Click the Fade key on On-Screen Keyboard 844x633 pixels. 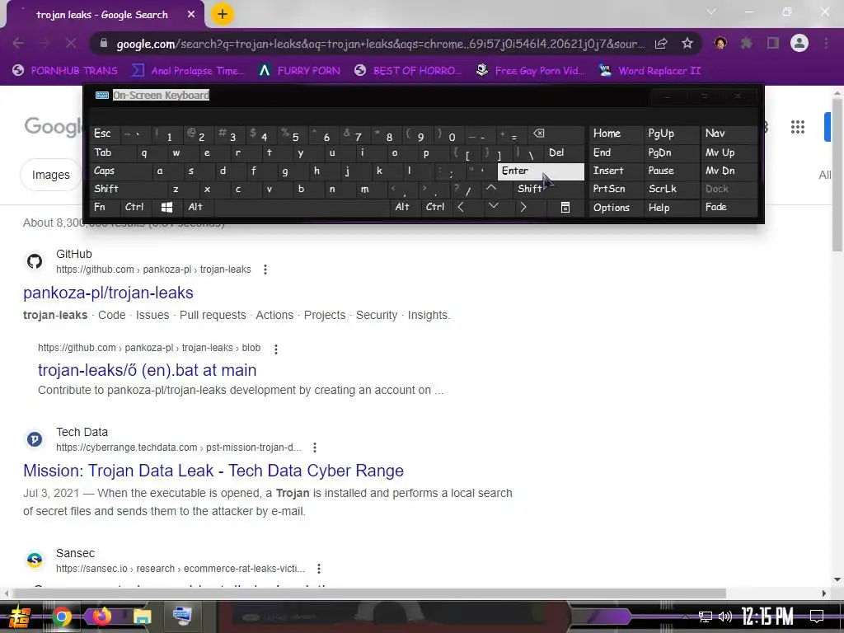(729, 207)
